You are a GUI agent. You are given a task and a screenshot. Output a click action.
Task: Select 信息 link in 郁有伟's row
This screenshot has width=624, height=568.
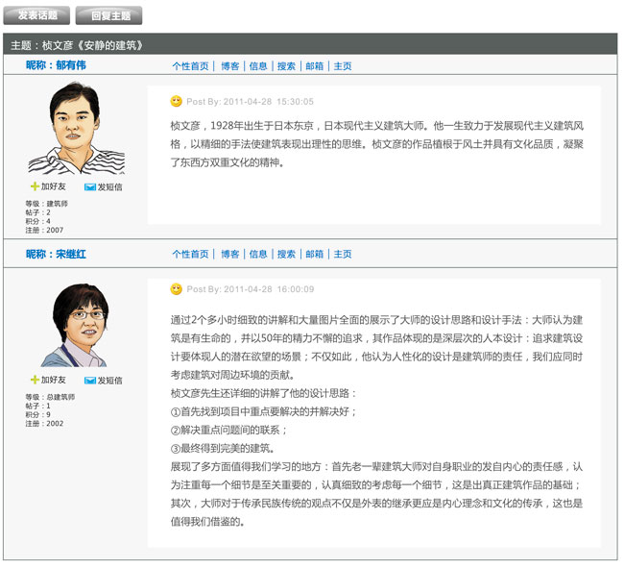click(258, 66)
